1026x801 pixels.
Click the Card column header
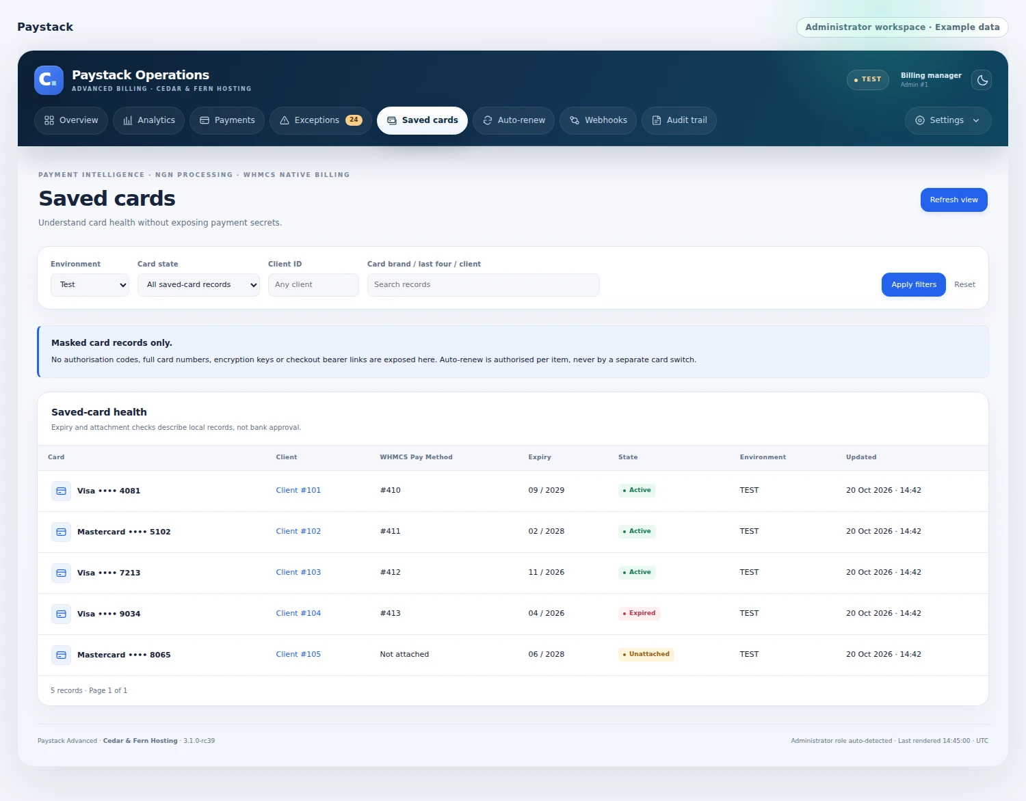[56, 457]
